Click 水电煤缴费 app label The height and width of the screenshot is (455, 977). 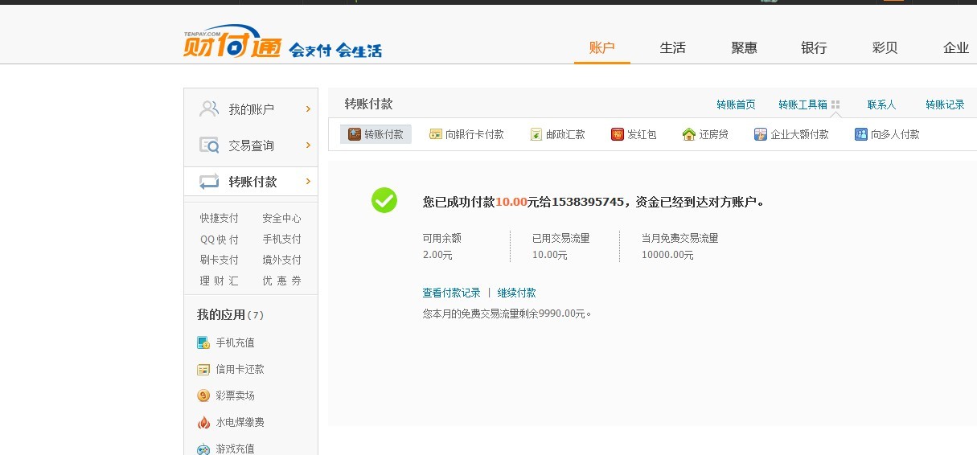[240, 422]
